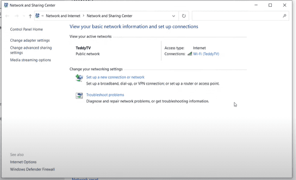Image resolution: width=296 pixels, height=180 pixels.
Task: Click the Back navigation arrow
Action: tap(7, 16)
